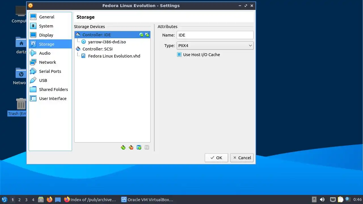Switch to the Oracle VM VirtualBox taskbar window
The image size is (363, 204).
coord(147,200)
